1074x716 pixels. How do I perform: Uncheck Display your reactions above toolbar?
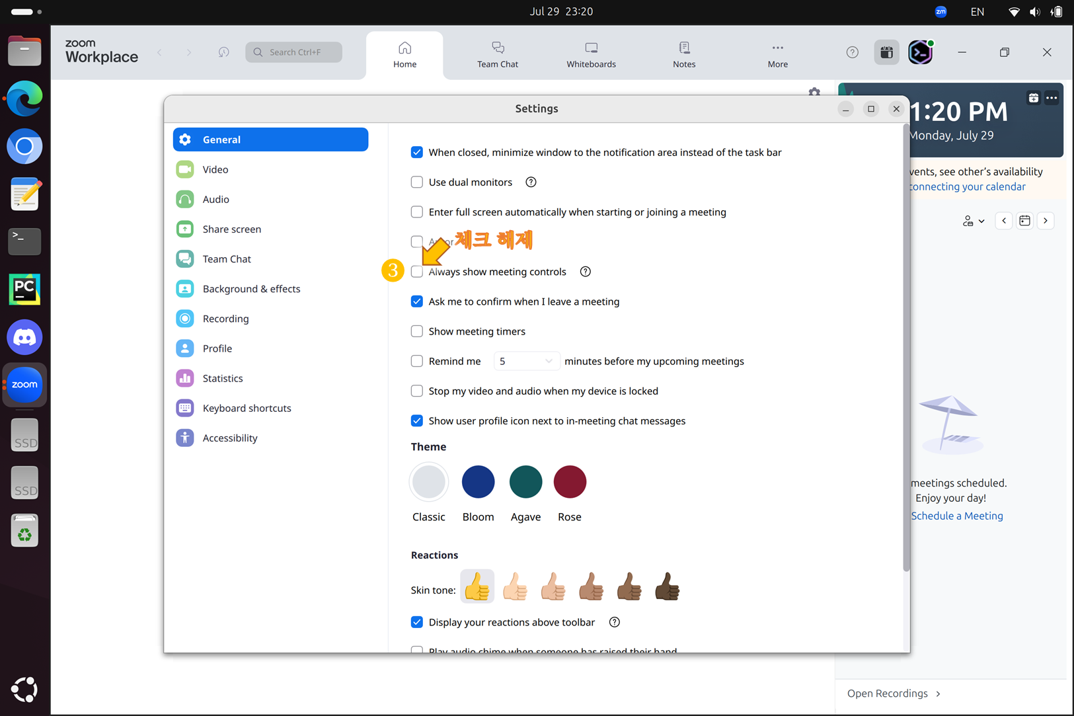417,622
